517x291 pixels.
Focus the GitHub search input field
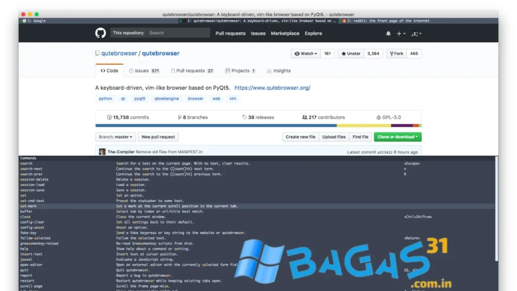pos(178,33)
